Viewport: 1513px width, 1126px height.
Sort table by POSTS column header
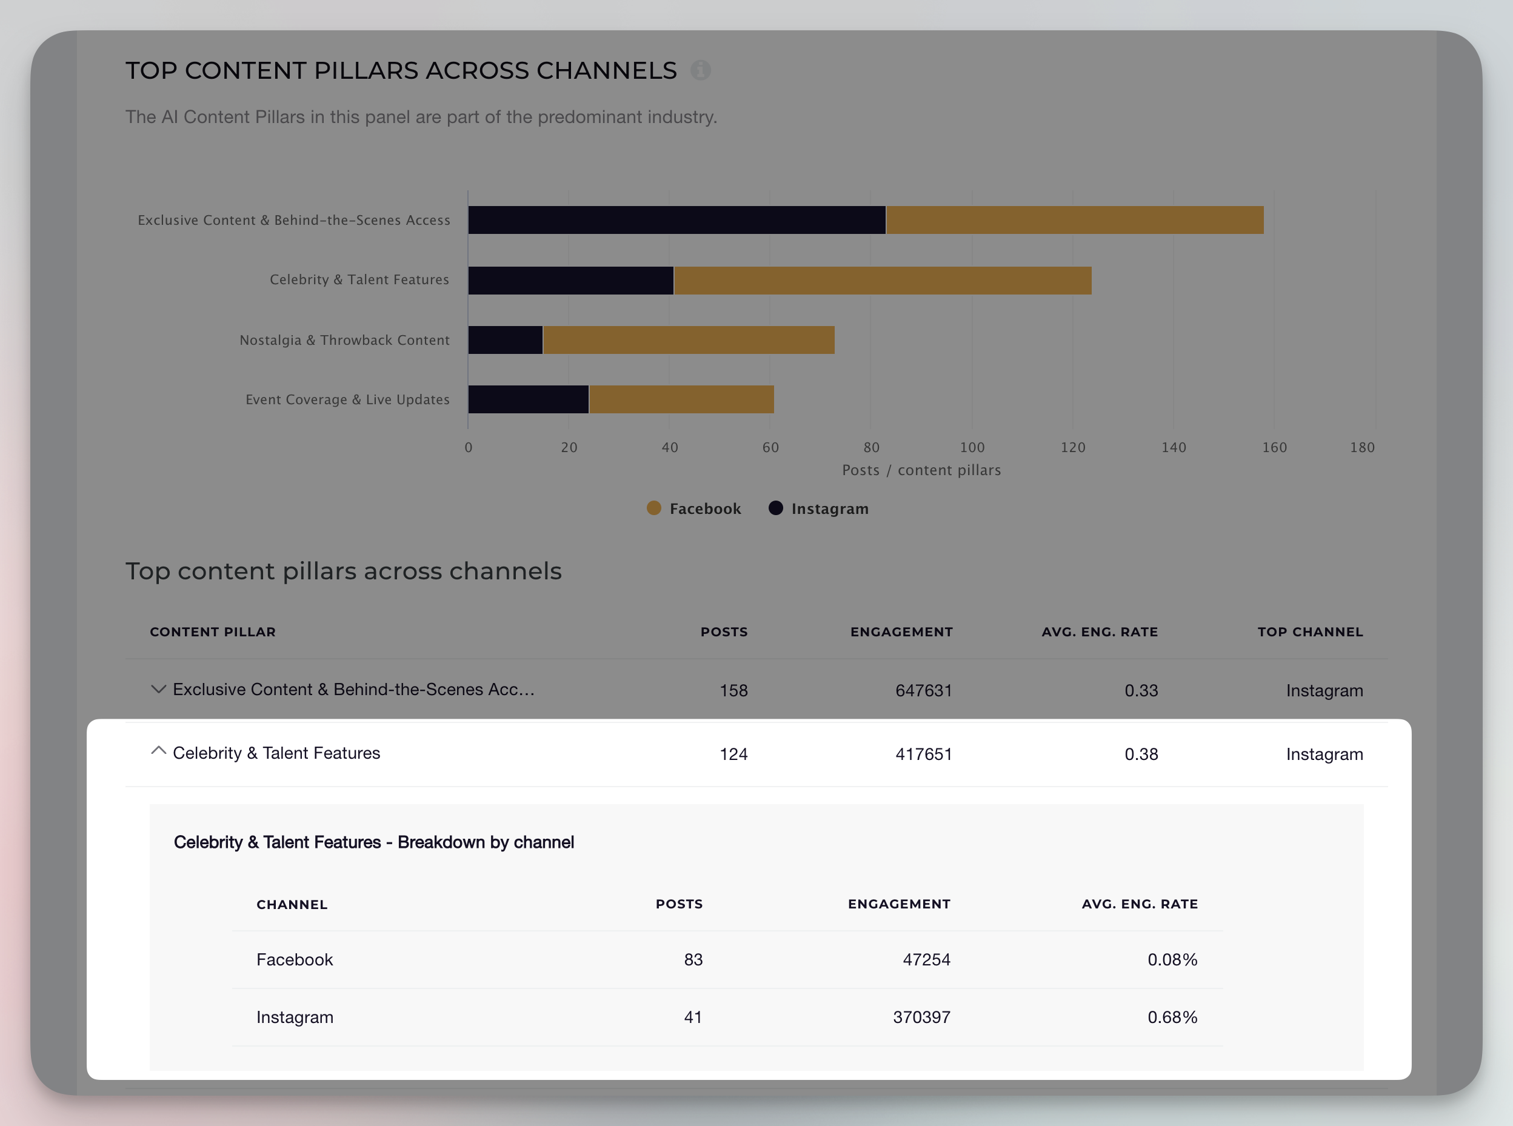click(723, 632)
